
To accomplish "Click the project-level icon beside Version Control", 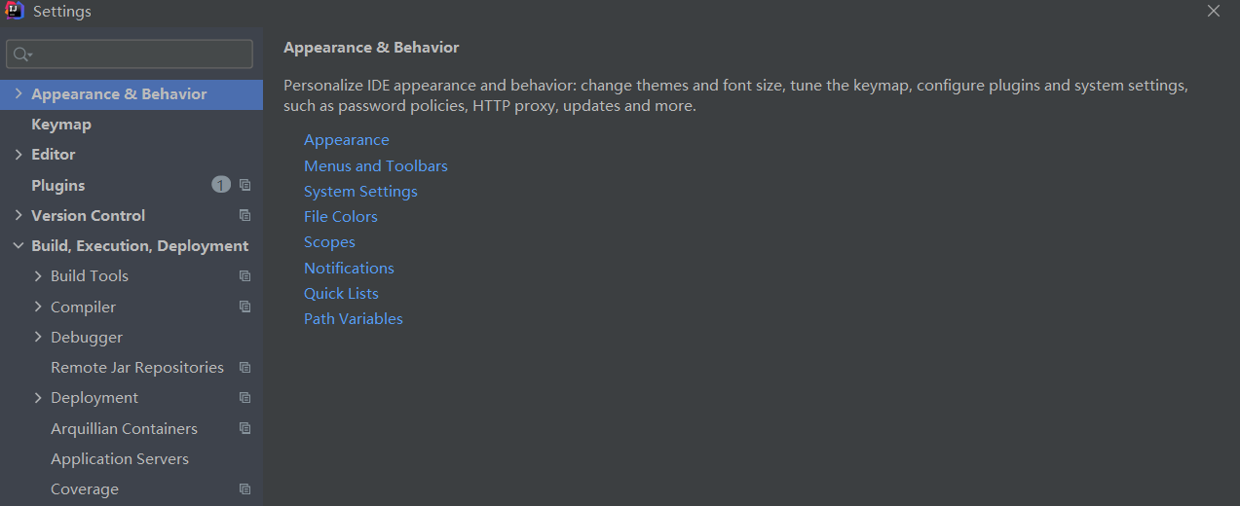I will click(244, 215).
